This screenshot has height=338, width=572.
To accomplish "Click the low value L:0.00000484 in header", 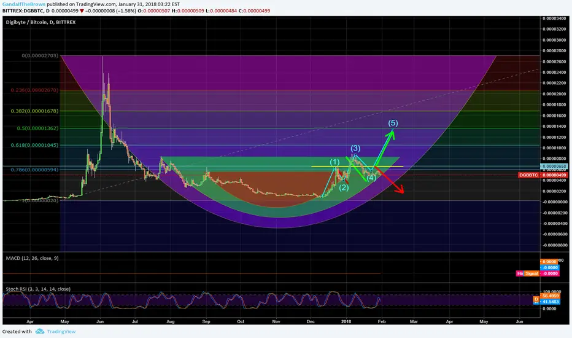I will coord(221,11).
